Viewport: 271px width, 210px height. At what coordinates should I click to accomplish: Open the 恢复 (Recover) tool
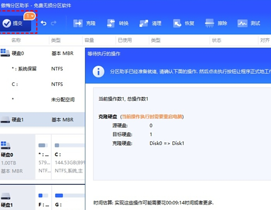point(184,23)
